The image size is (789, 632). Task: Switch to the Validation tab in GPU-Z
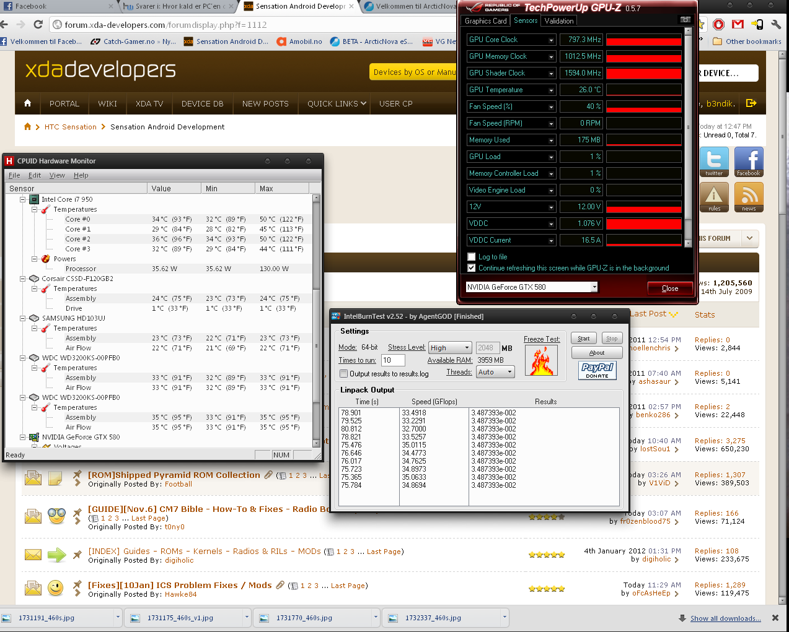click(x=559, y=20)
